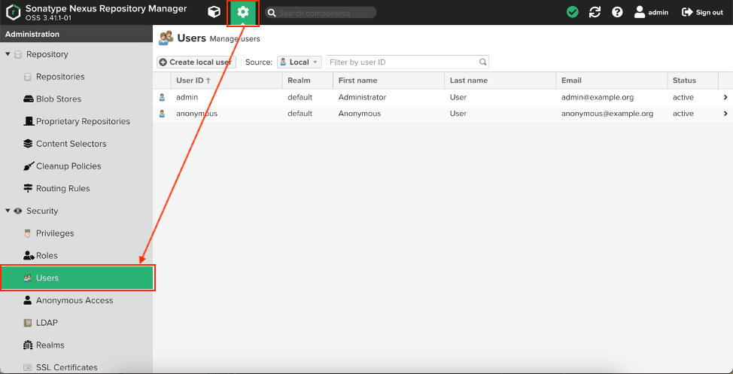Click the active status of anonymous
The width and height of the screenshot is (733, 374).
coord(683,114)
